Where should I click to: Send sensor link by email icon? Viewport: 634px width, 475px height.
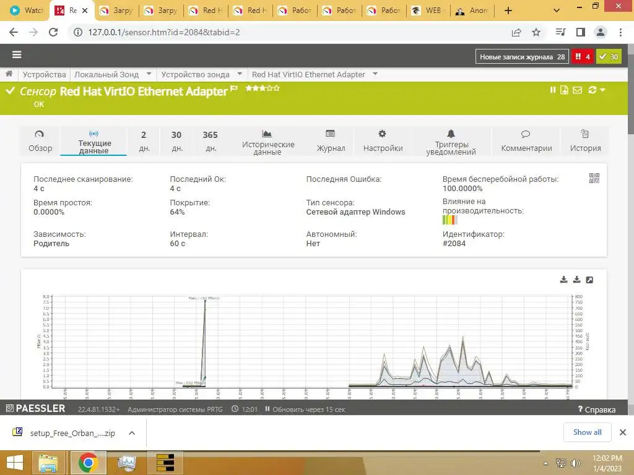coord(578,90)
